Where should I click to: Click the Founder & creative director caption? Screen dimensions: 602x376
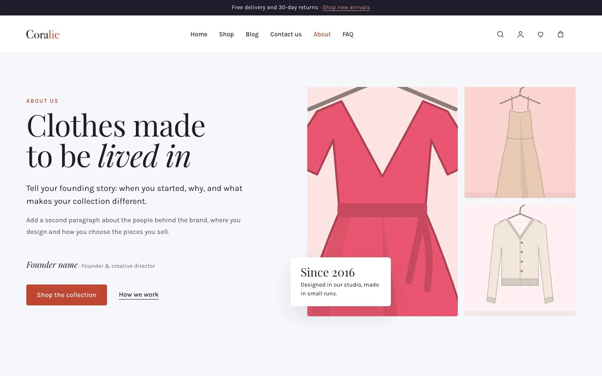point(118,266)
